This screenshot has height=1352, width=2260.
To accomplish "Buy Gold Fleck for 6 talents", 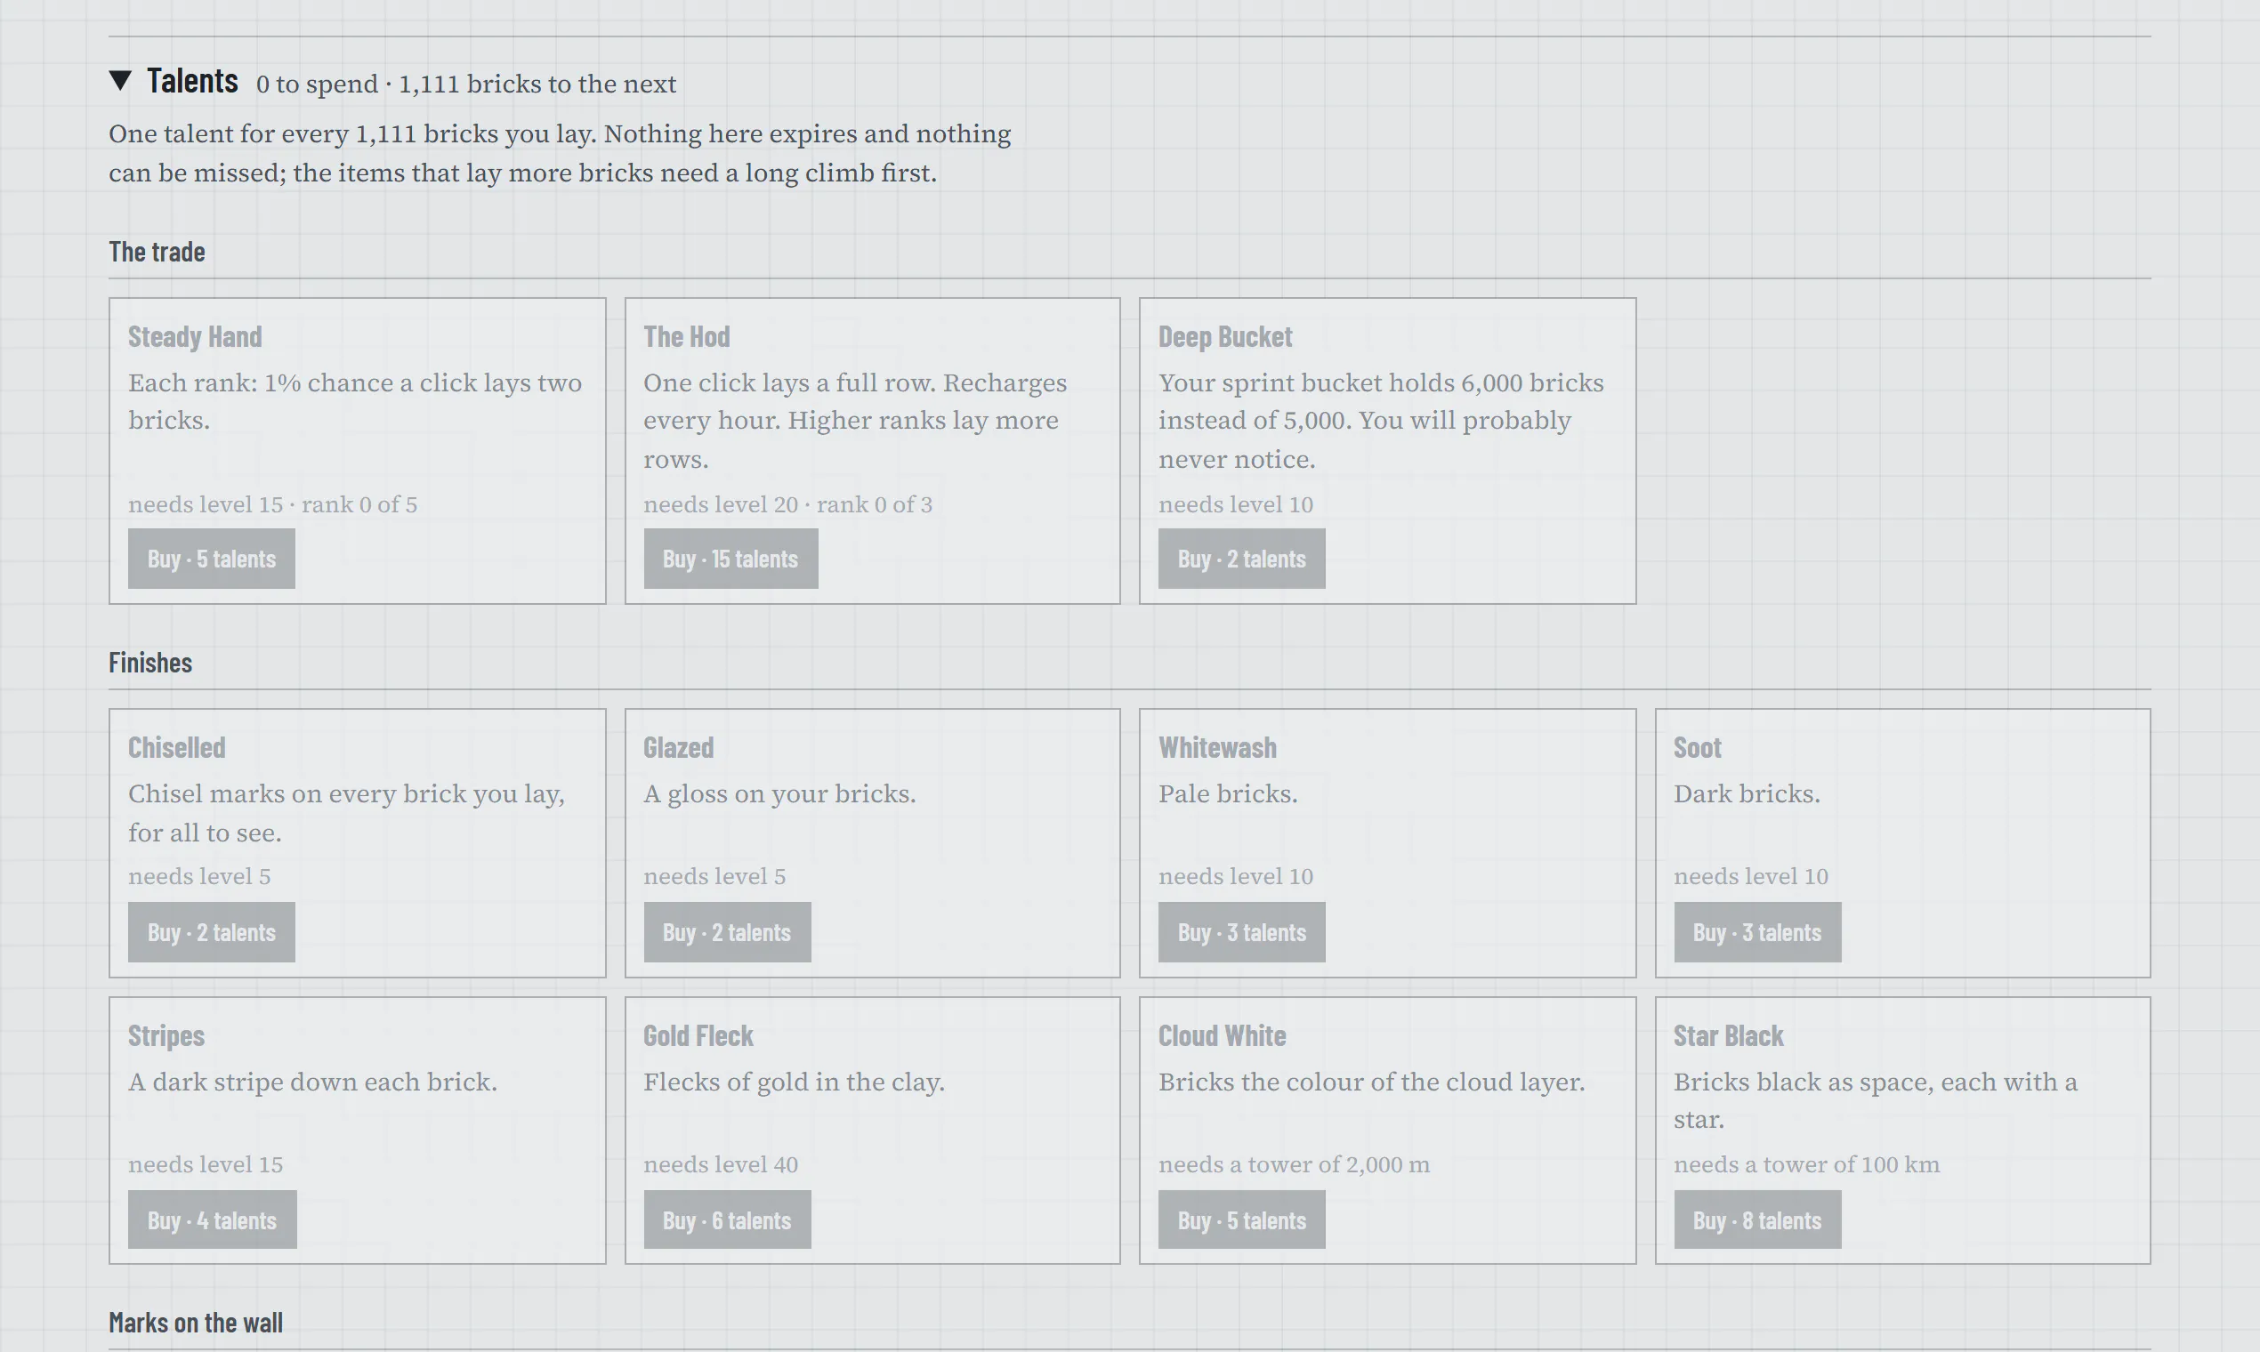I will tap(726, 1219).
